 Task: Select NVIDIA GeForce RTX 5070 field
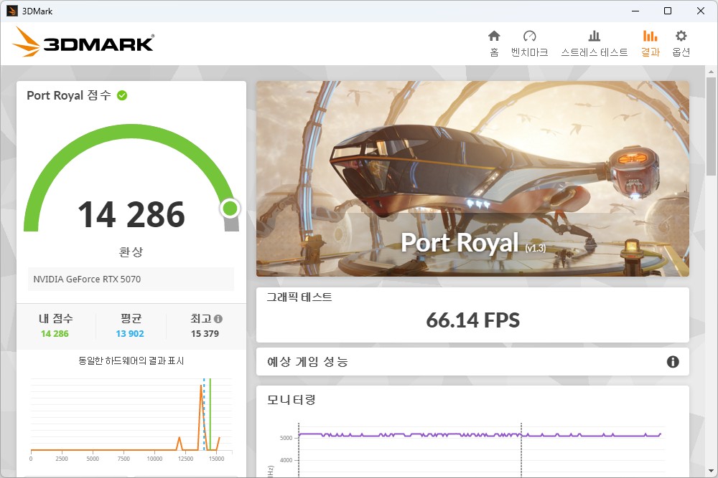(131, 279)
